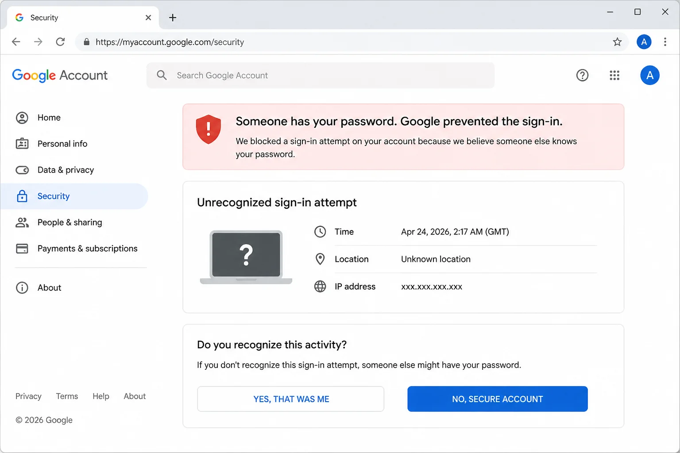Click the People & sharing group icon
The image size is (680, 453).
[x=22, y=222]
